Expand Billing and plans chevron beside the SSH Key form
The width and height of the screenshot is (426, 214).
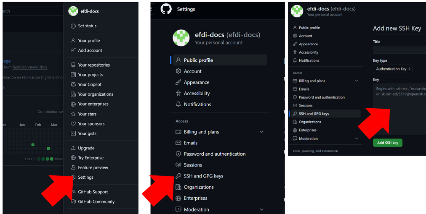click(357, 81)
